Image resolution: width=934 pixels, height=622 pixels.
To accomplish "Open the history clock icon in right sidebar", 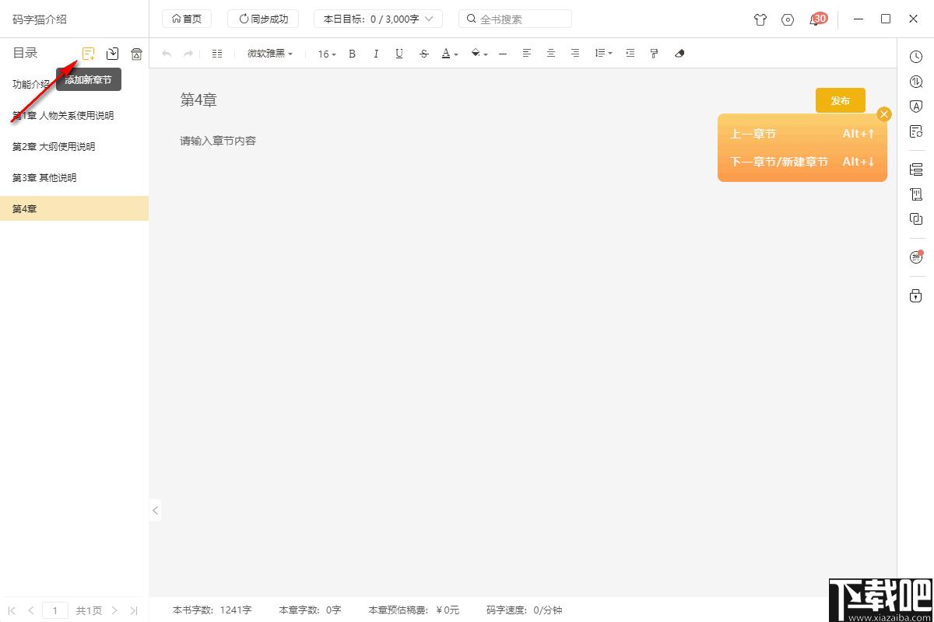I will [916, 57].
